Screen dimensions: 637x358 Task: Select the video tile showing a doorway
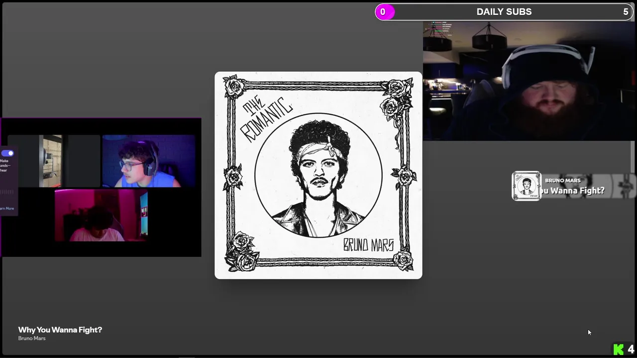(x=53, y=161)
